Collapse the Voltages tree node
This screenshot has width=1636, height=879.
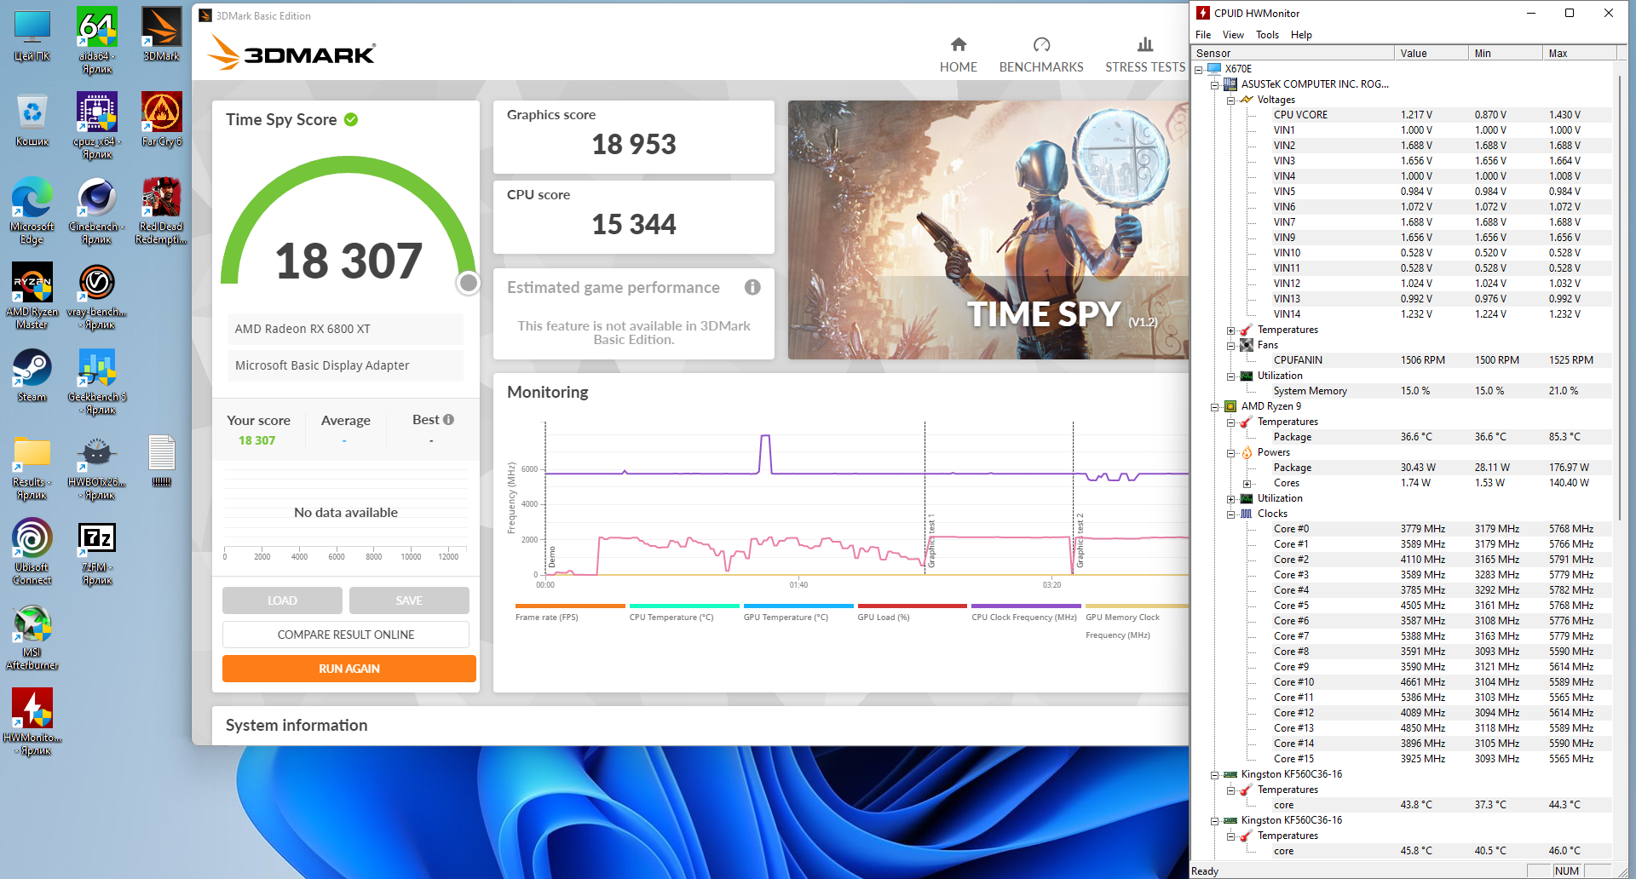(x=1230, y=101)
